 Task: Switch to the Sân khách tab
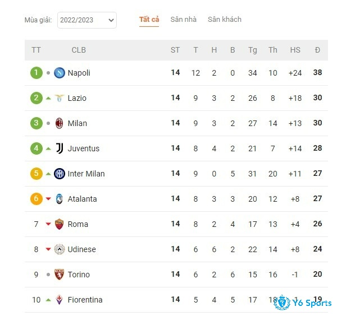pyautogui.click(x=225, y=20)
